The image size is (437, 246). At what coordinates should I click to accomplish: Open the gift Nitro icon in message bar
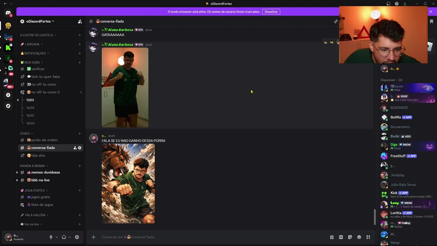pyautogui.click(x=332, y=237)
